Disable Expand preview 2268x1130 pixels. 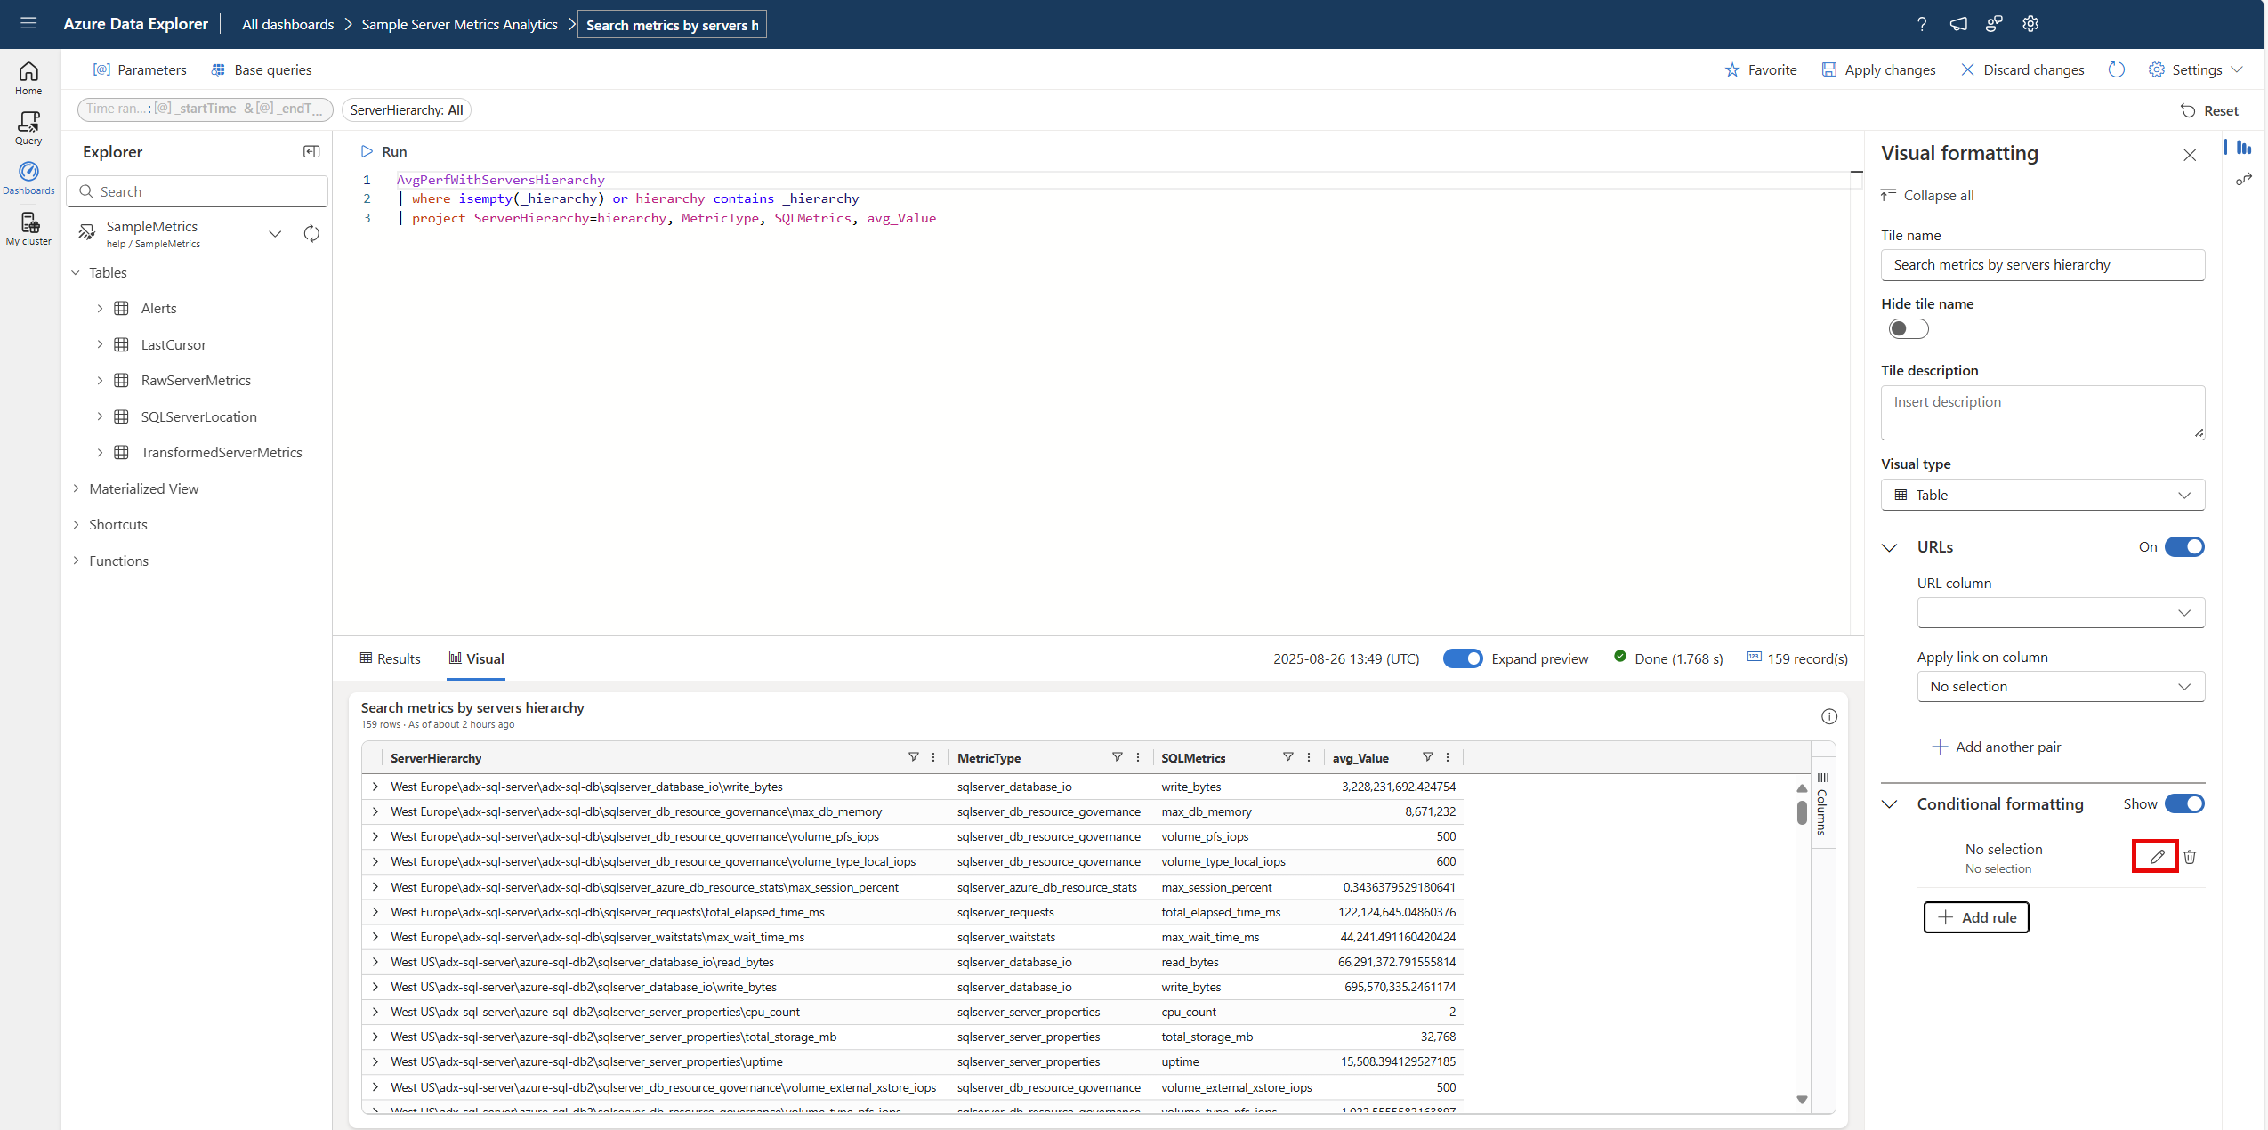[x=1463, y=658]
